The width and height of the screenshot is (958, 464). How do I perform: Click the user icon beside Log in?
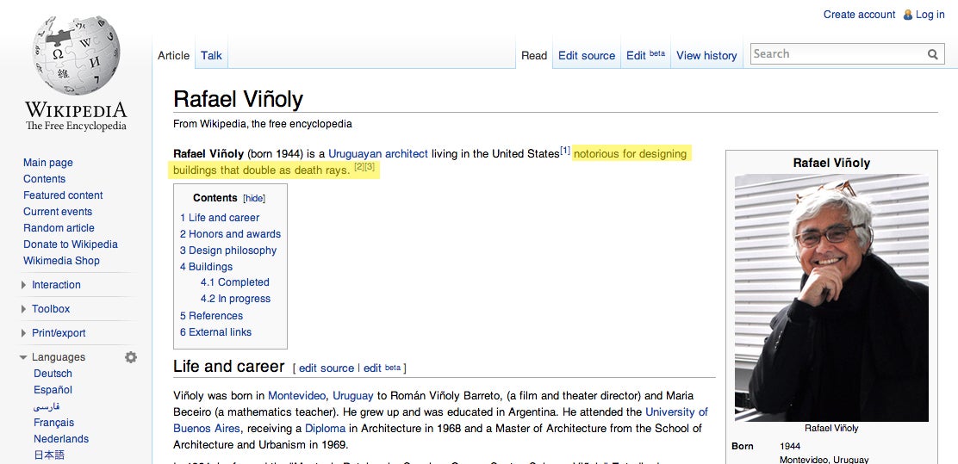(907, 15)
